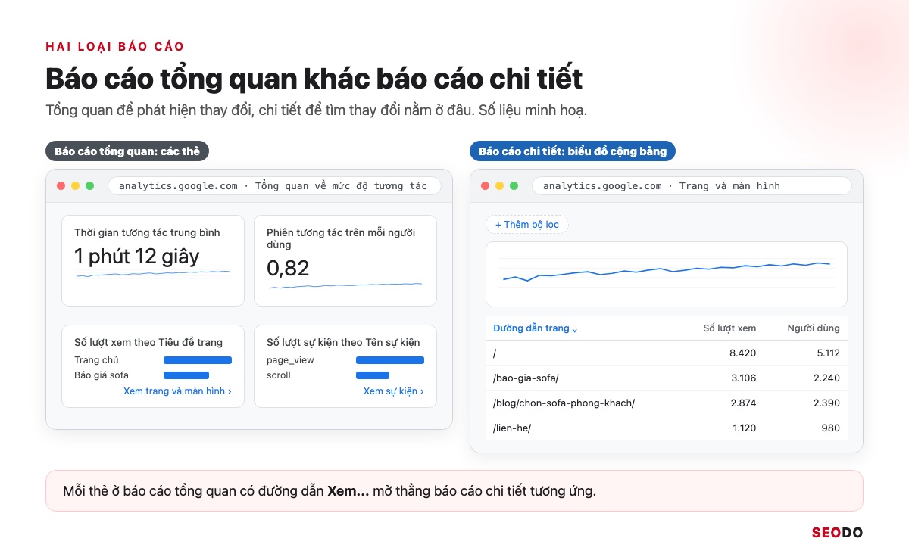
Task: Select the /lien-he/ page path
Action: 512,428
